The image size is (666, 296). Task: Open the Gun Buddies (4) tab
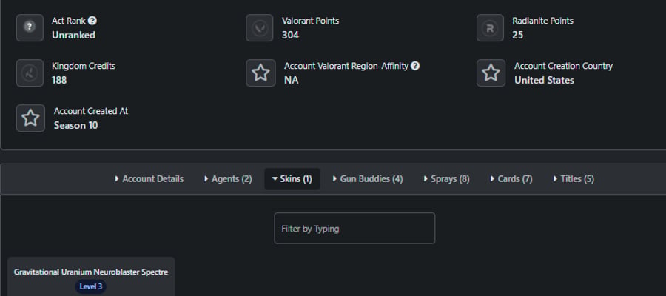click(368, 179)
